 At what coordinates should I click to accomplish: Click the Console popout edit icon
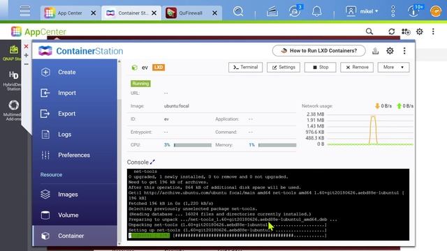[x=152, y=162]
